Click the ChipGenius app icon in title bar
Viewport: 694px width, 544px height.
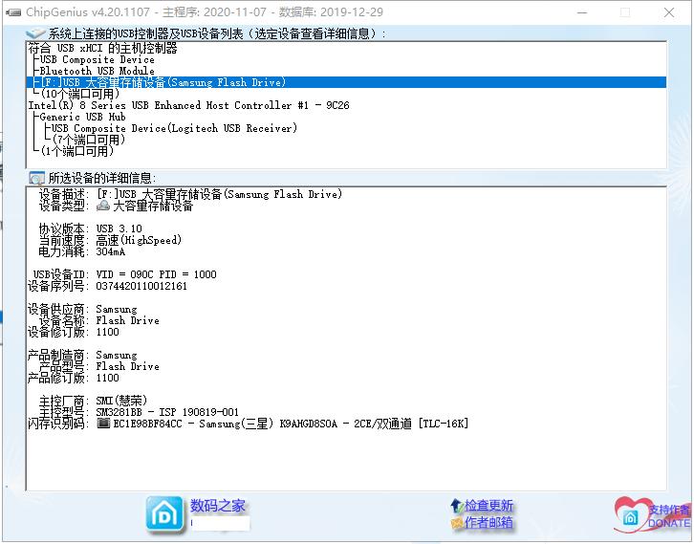point(11,12)
